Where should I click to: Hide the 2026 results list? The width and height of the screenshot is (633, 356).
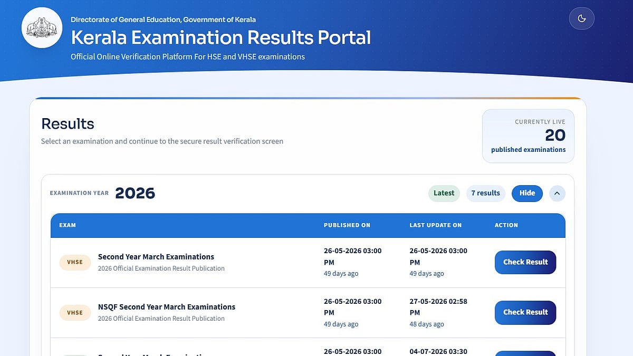click(527, 193)
